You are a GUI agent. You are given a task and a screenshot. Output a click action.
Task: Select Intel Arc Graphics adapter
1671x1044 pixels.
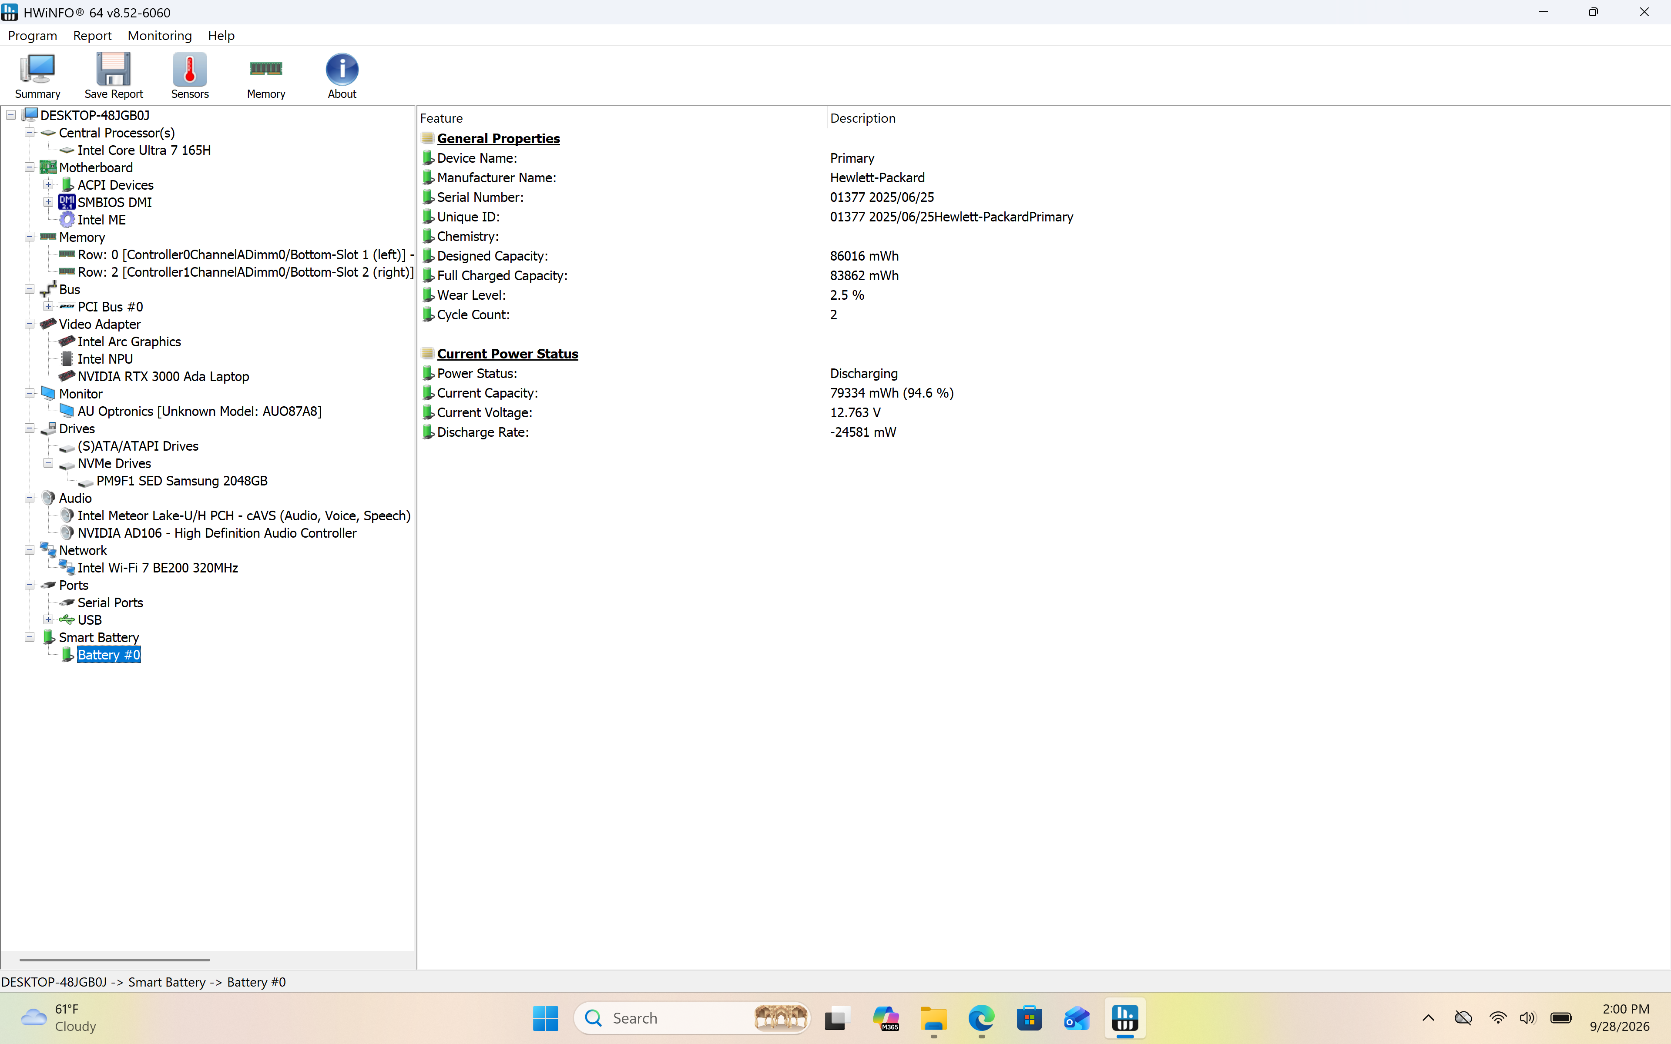click(x=129, y=342)
